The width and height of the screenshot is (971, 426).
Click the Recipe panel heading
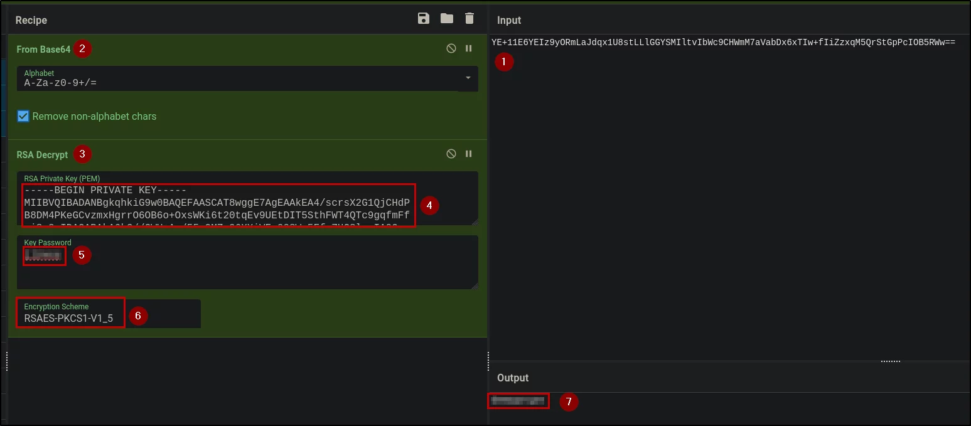(x=31, y=20)
